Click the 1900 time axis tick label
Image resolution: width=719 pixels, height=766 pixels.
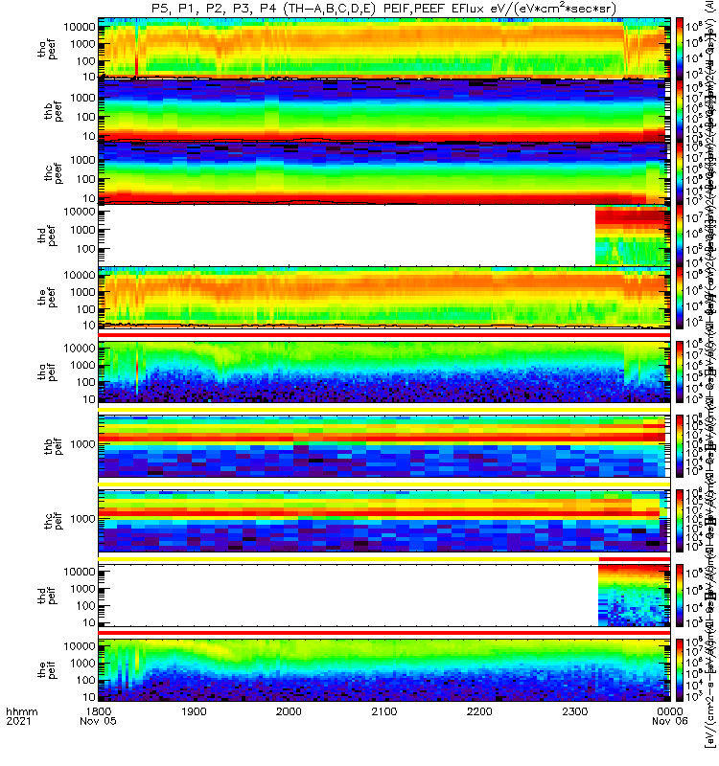[194, 711]
